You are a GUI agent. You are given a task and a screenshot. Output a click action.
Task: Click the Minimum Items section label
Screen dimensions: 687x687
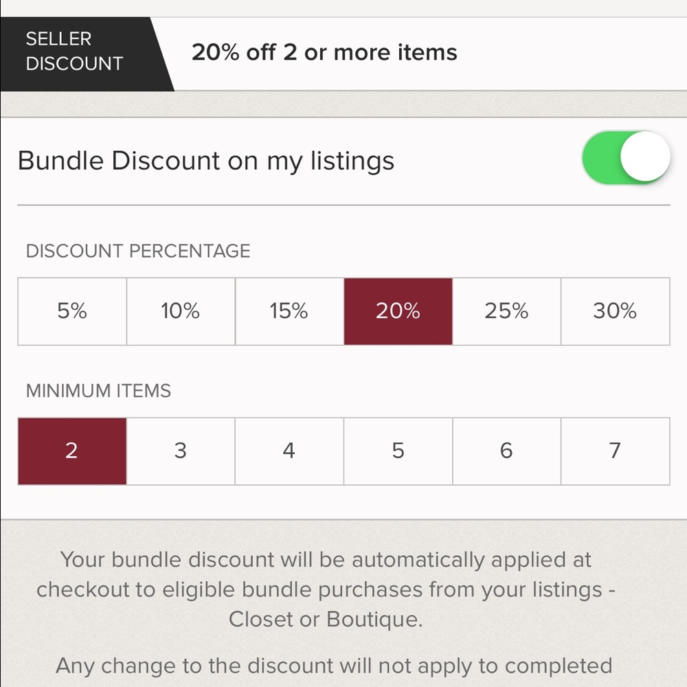99,390
